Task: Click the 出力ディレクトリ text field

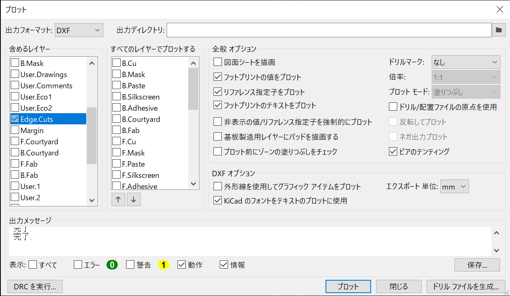Action: [x=329, y=30]
